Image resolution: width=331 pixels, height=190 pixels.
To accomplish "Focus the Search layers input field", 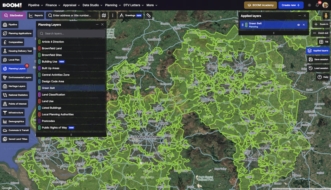I will click(x=71, y=33).
